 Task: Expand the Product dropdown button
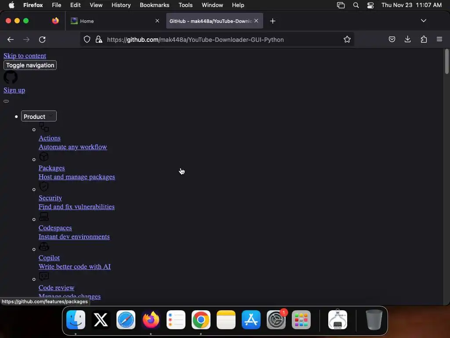[x=39, y=116]
